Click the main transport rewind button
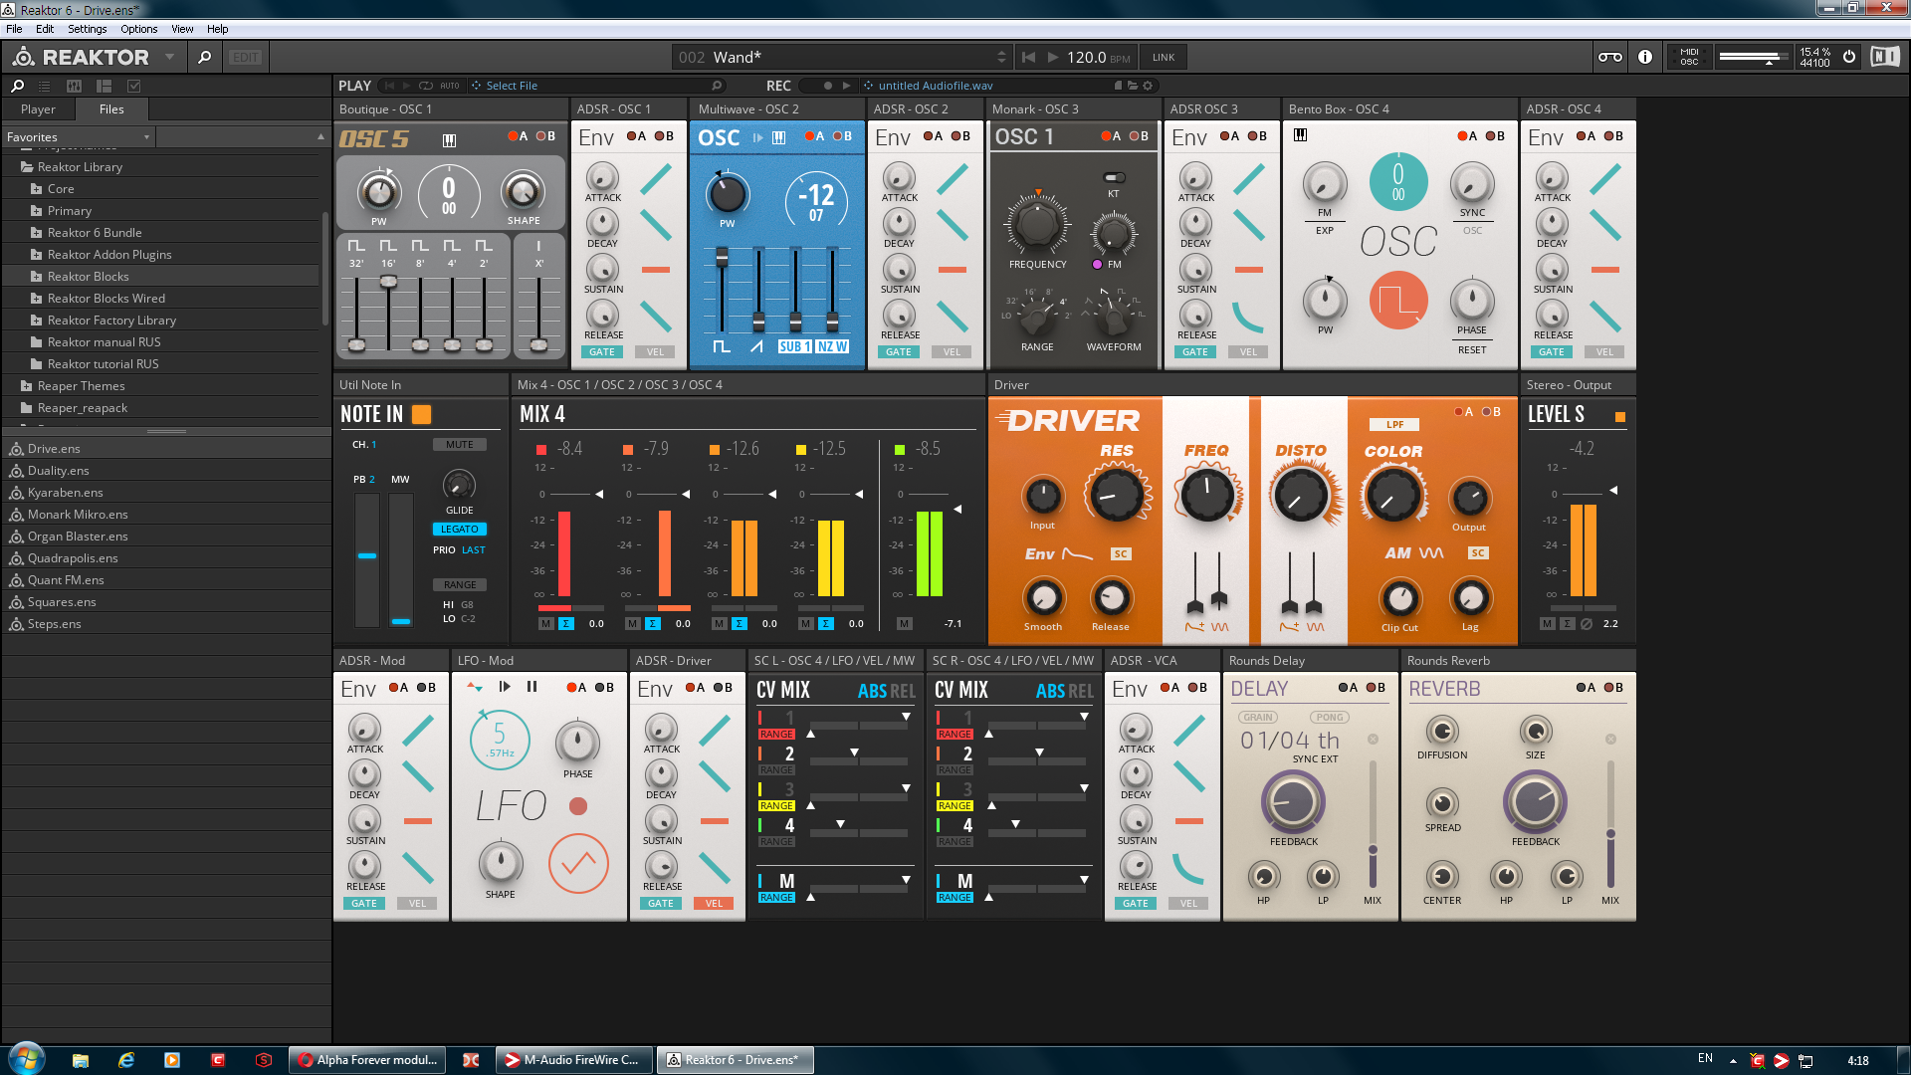1911x1075 pixels. click(1028, 57)
